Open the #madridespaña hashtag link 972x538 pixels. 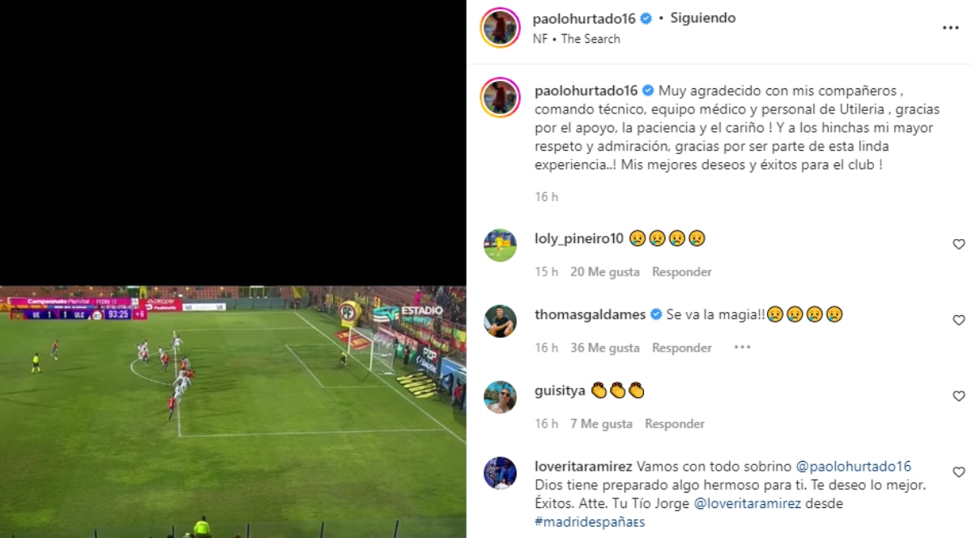[x=590, y=522]
